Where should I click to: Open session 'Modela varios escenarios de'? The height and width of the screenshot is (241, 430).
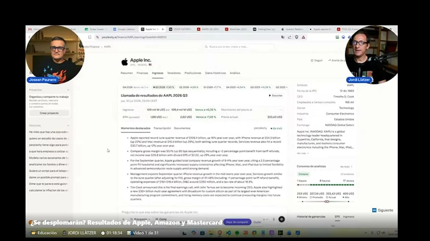coord(49,158)
